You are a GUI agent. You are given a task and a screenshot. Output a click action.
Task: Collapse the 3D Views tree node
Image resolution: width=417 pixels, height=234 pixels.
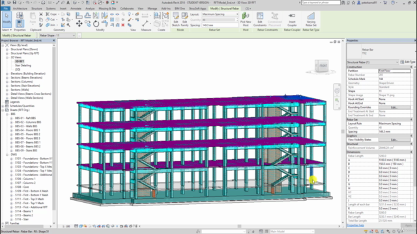pos(7,57)
